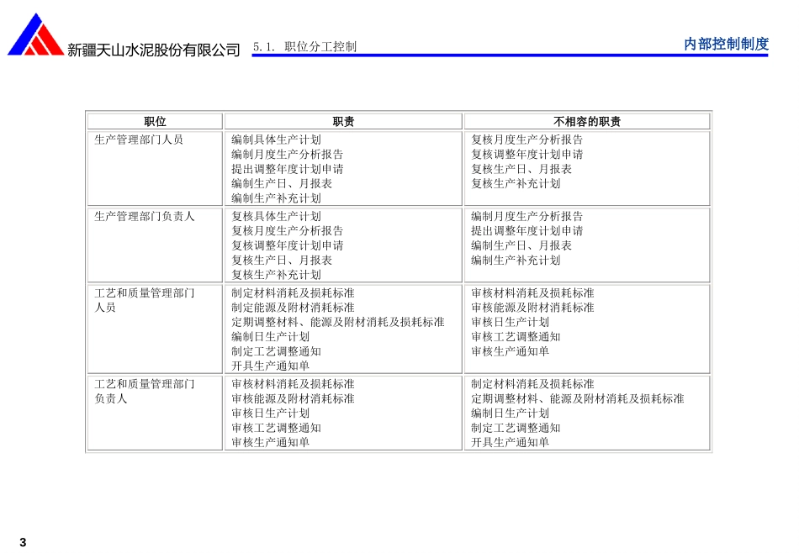Click the page number 3

click(23, 542)
